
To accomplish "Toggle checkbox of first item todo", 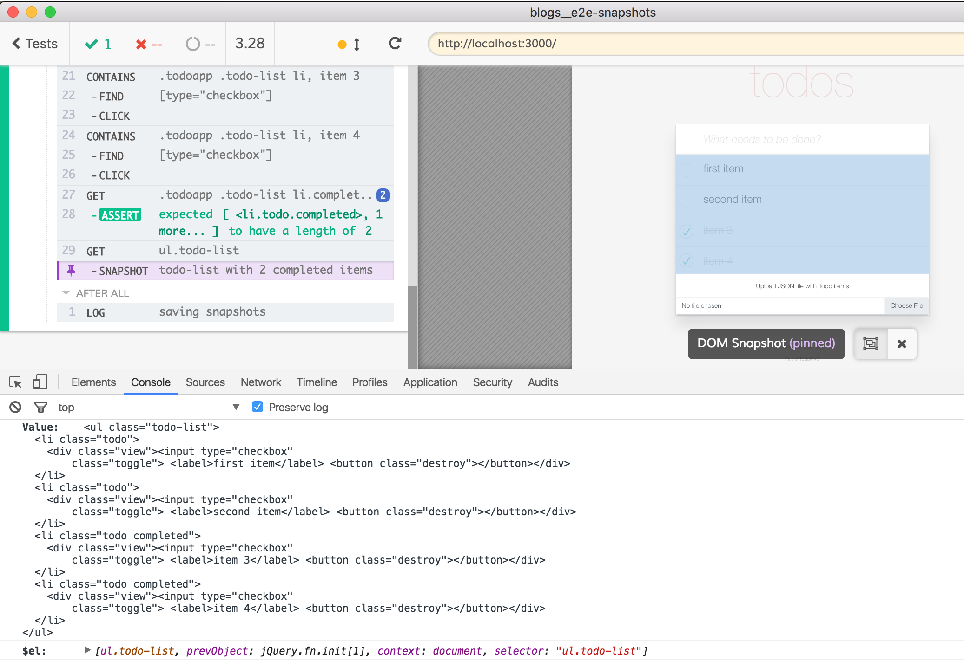I will tap(687, 169).
